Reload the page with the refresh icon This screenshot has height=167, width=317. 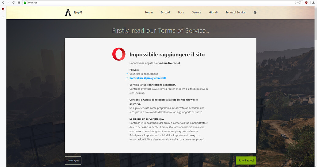[x=13, y=3]
